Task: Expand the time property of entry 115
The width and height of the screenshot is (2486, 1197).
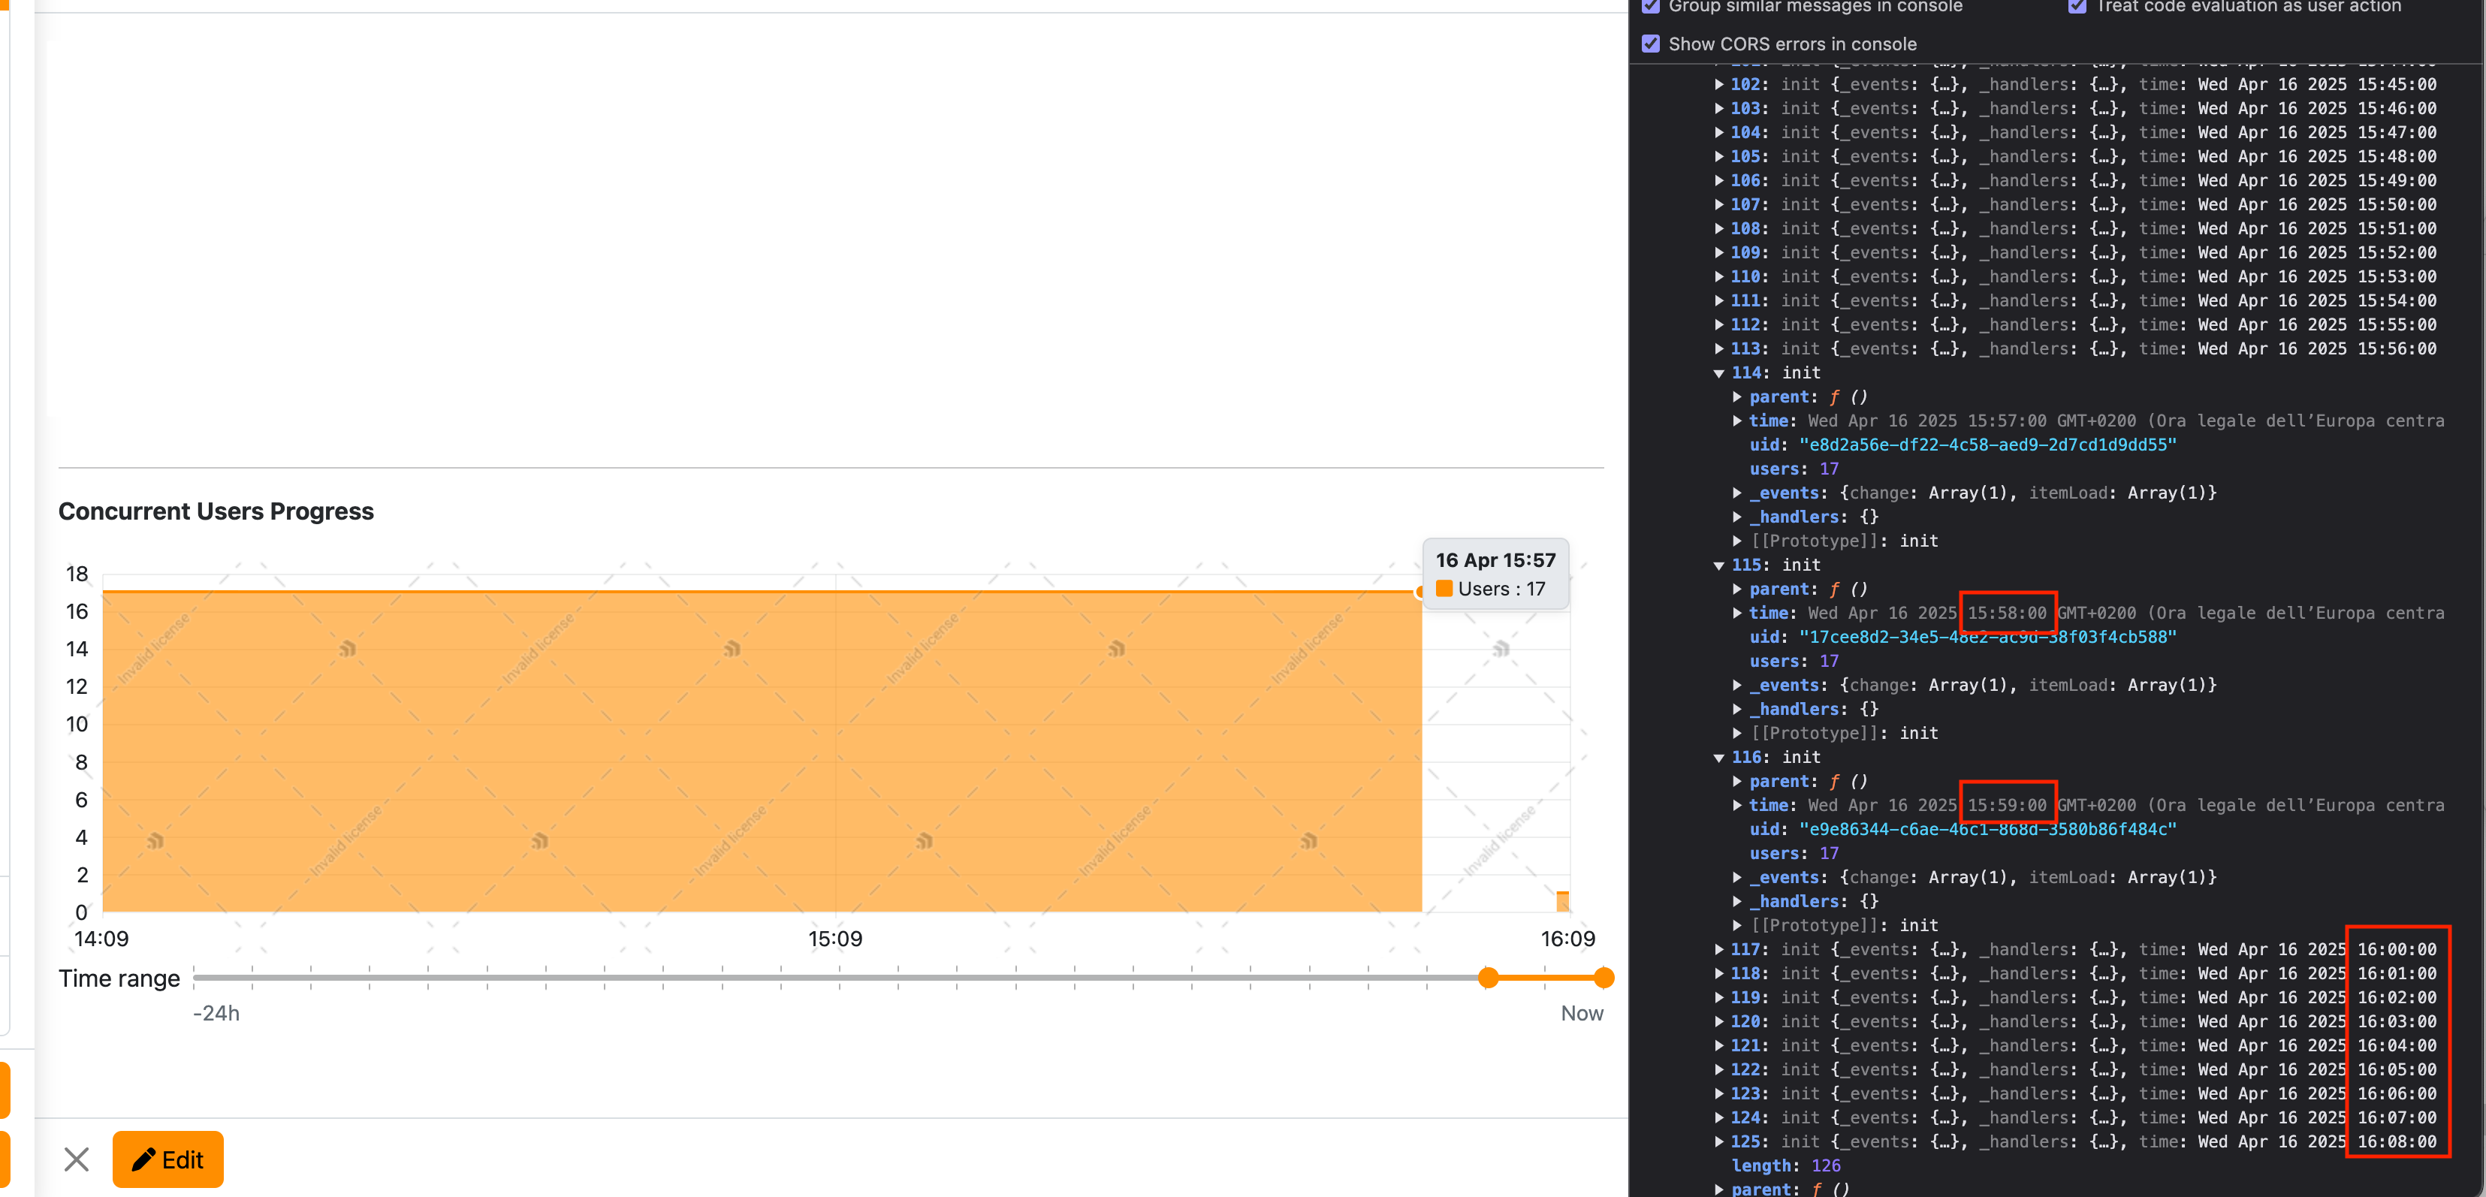Action: [1737, 614]
